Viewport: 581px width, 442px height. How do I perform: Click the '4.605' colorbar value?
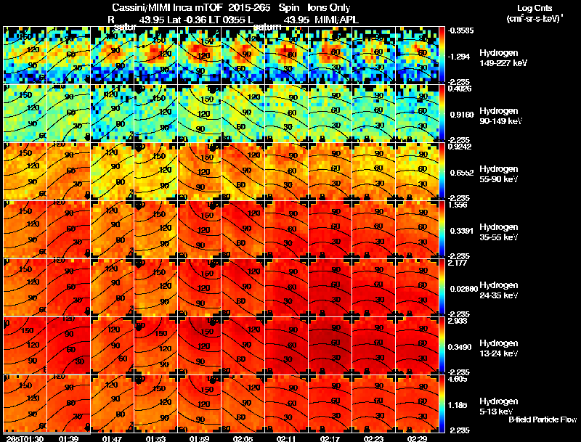(x=458, y=379)
